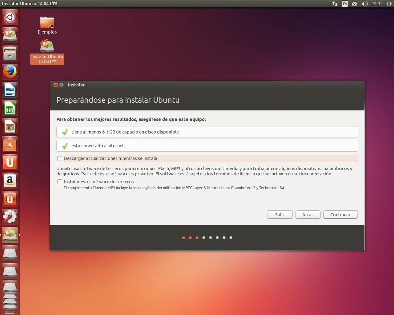Open Ubuntu One from the launcher

tap(10, 162)
